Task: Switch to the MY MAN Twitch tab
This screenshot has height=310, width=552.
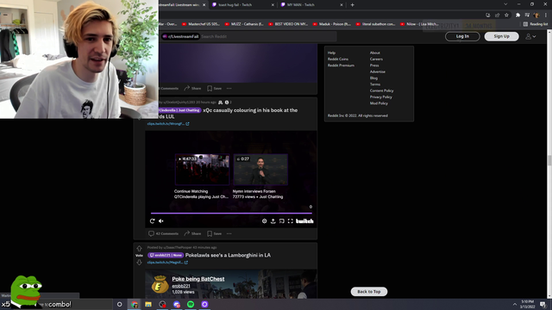Action: pos(311,5)
